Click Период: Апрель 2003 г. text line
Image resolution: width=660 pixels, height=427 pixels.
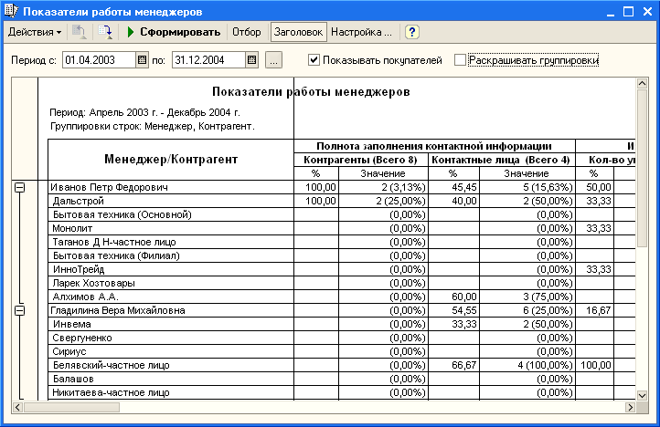click(x=144, y=112)
